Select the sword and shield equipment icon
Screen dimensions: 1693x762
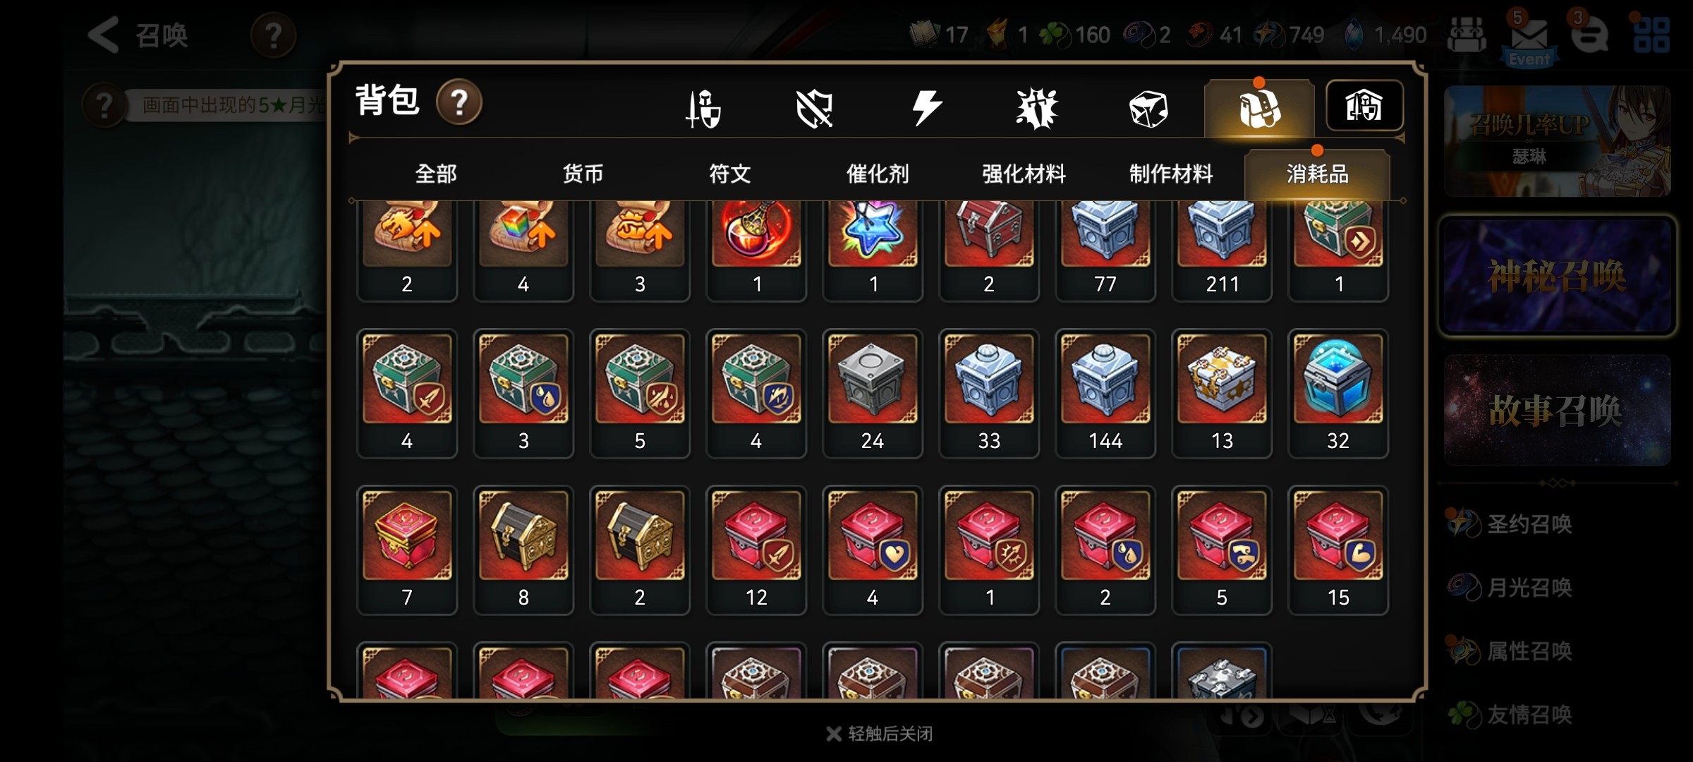tap(703, 109)
